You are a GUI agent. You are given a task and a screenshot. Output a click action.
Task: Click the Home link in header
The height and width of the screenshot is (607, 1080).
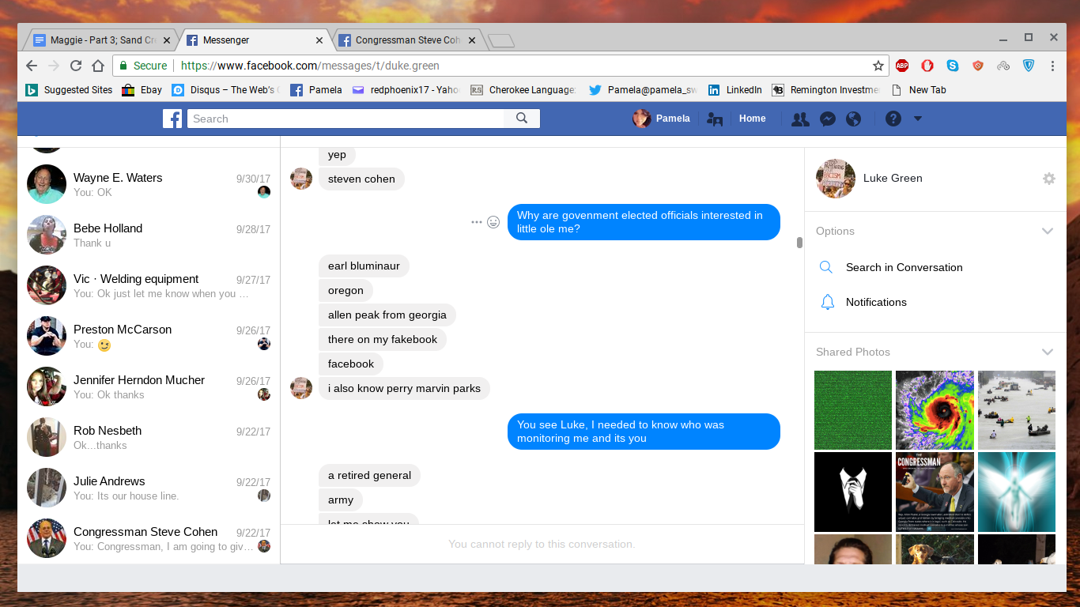[x=753, y=119]
